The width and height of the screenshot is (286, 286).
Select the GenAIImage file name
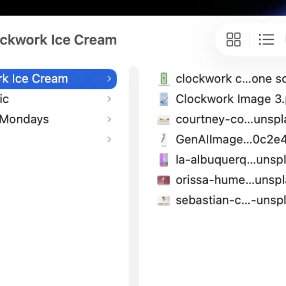point(231,140)
